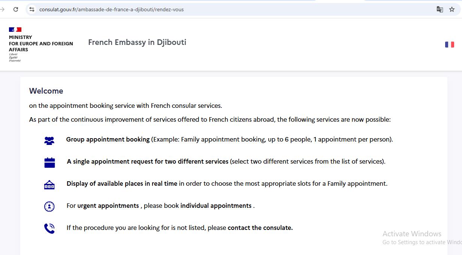
Task: Click the Welcome heading text
Action: 46,91
